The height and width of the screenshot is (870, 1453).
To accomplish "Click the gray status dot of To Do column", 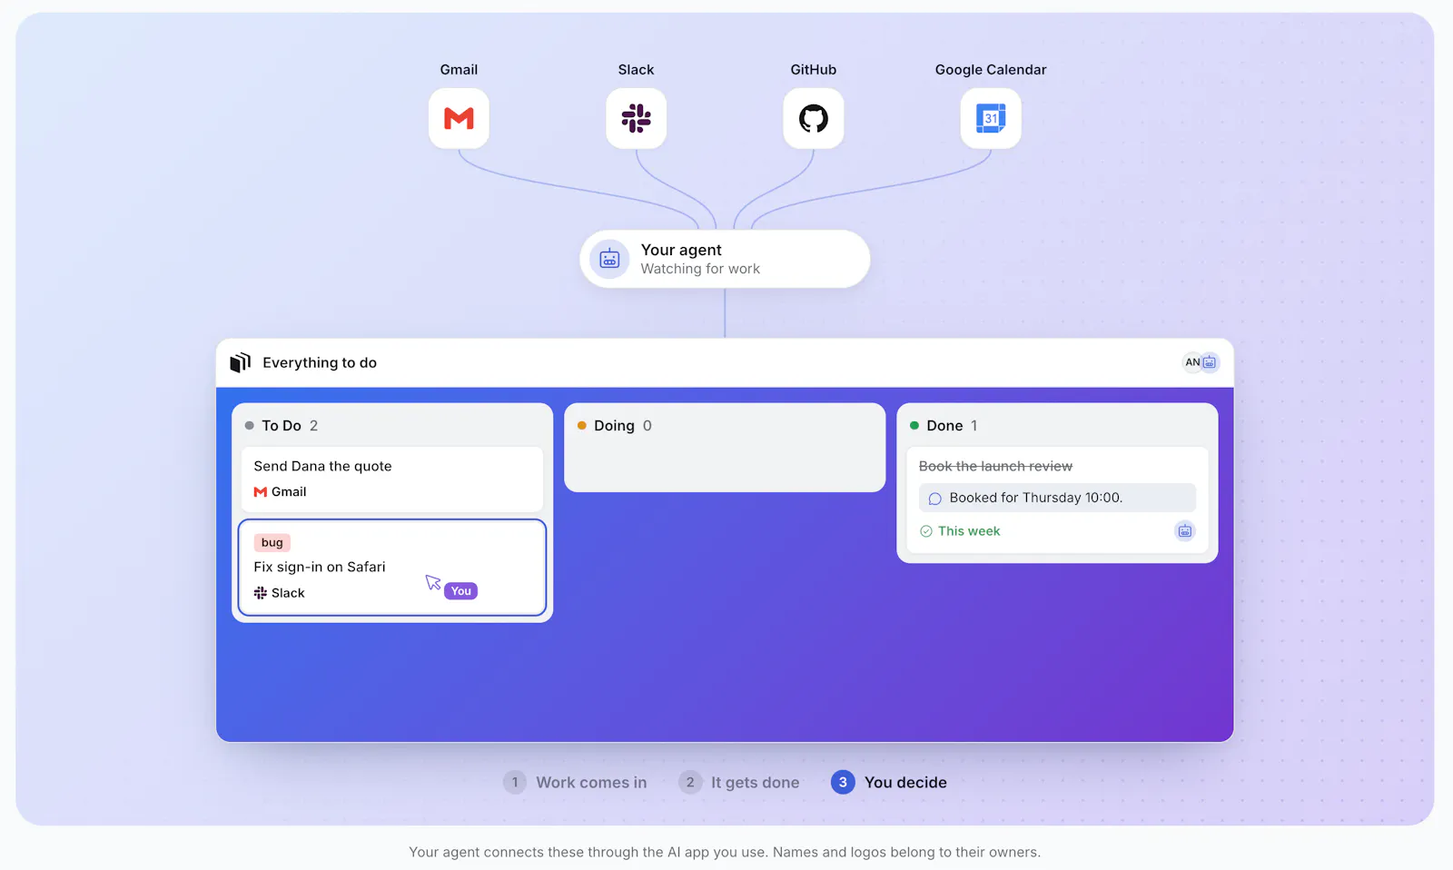I will coord(250,425).
